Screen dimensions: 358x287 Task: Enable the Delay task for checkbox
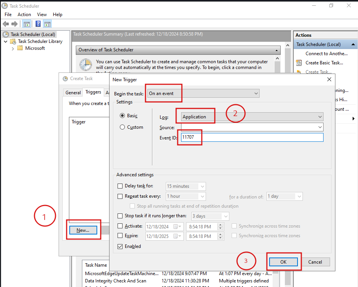[x=121, y=186]
